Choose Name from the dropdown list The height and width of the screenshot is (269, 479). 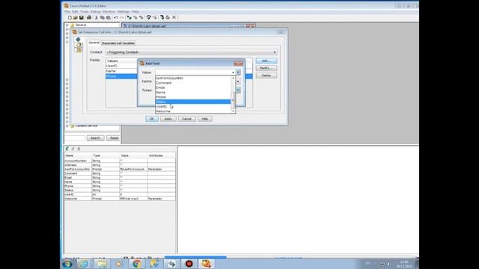[x=193, y=93]
